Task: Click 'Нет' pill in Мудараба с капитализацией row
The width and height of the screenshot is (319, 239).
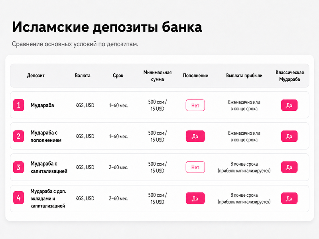Action: [195, 167]
